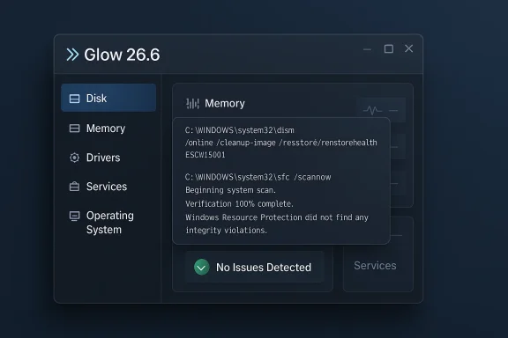Click the Operating System monitor icon

[x=74, y=216]
